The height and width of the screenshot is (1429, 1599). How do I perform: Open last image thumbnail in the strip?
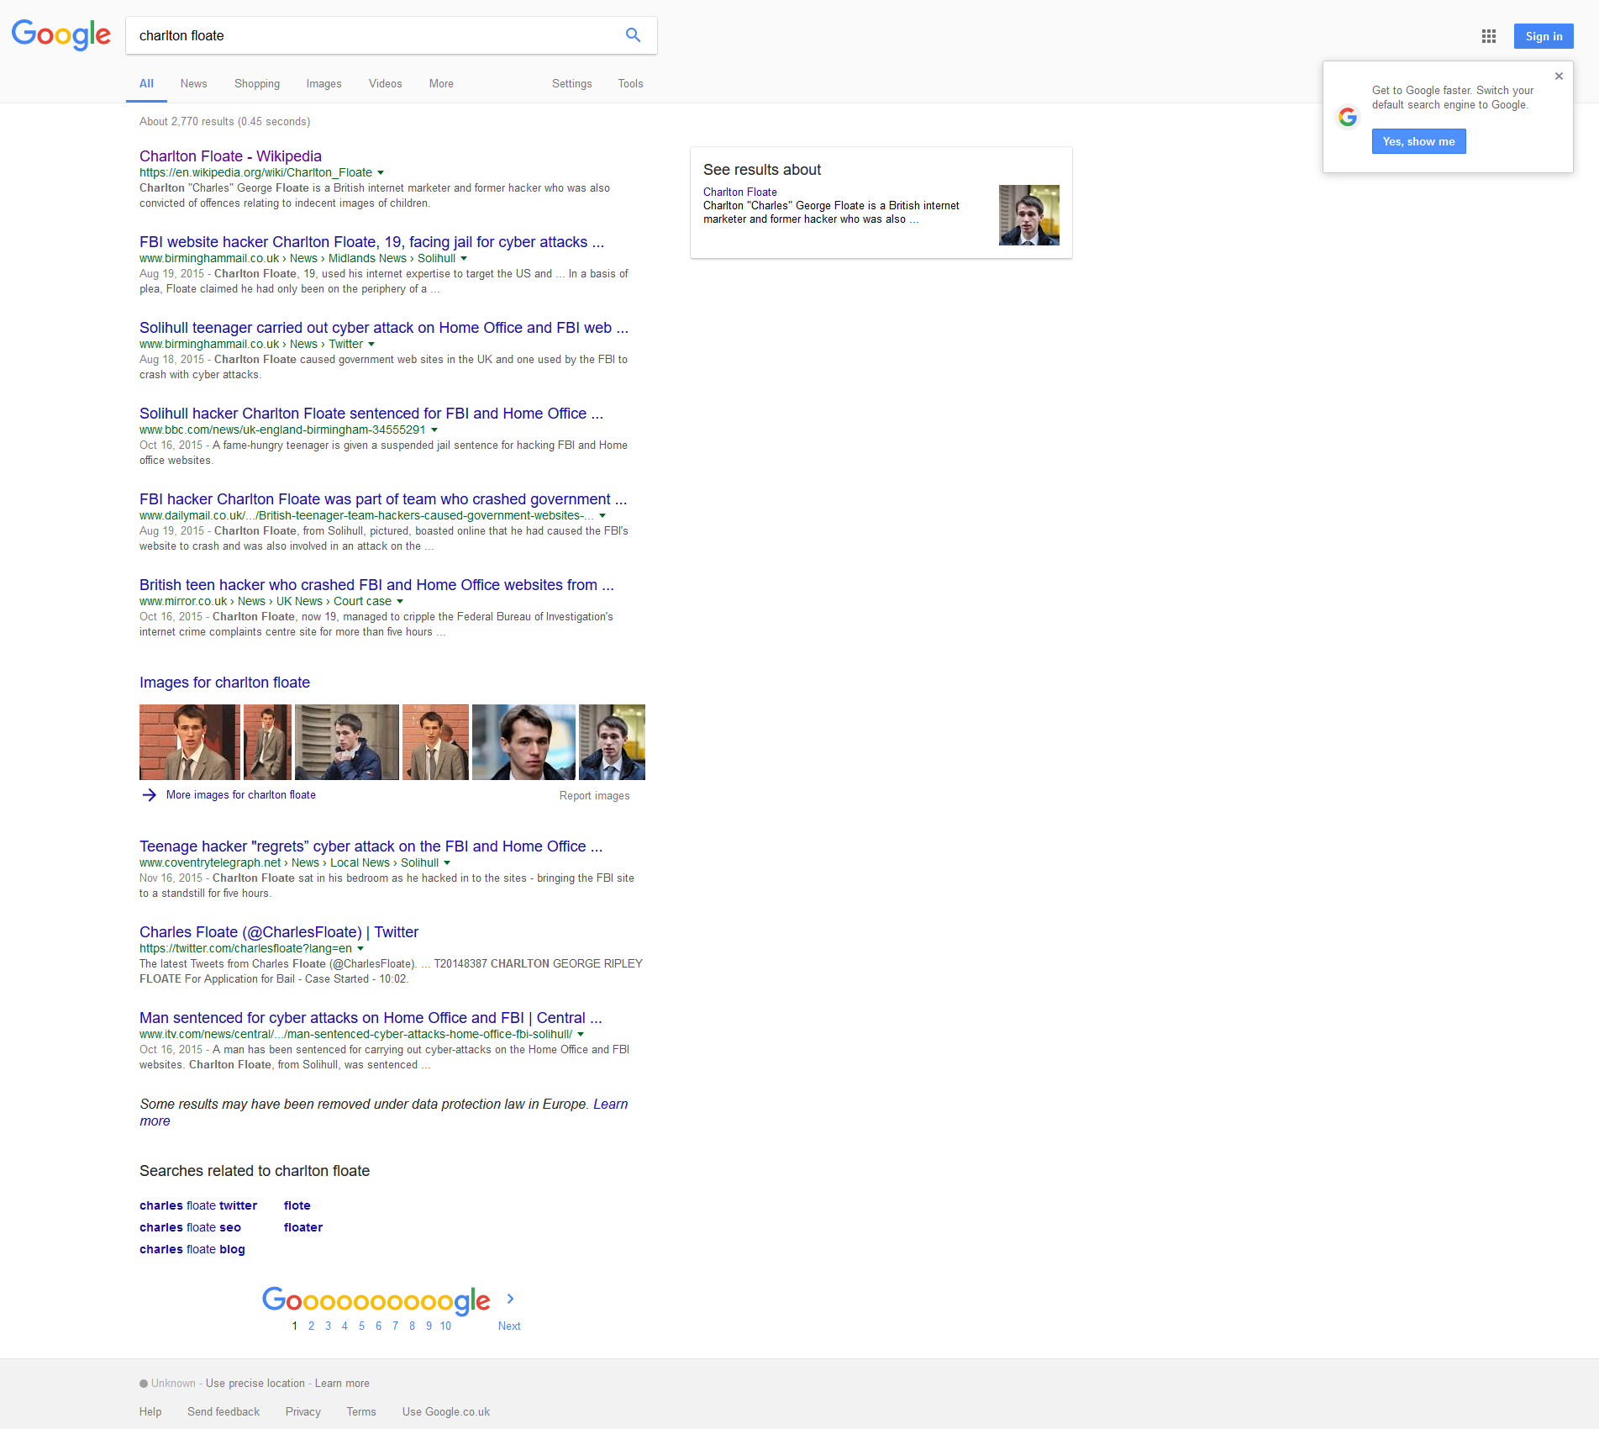pos(612,742)
